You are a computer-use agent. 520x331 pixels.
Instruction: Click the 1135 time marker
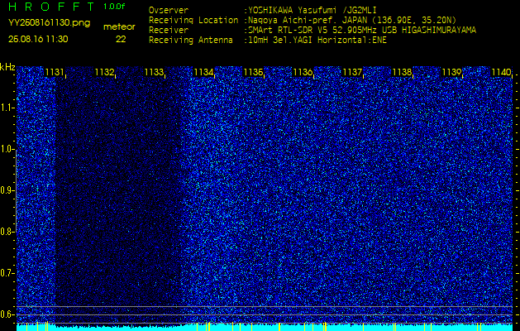pyautogui.click(x=253, y=72)
